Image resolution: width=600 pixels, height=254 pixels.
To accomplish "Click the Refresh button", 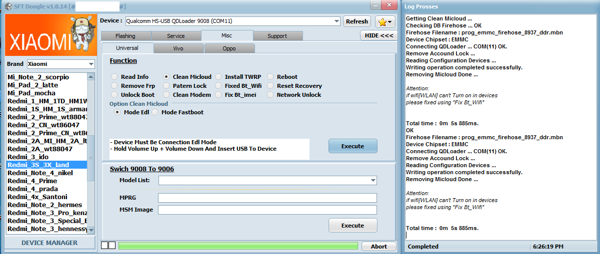I will [x=357, y=21].
